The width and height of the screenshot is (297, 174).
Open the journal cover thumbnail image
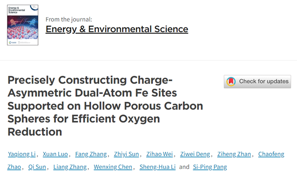point(23,25)
